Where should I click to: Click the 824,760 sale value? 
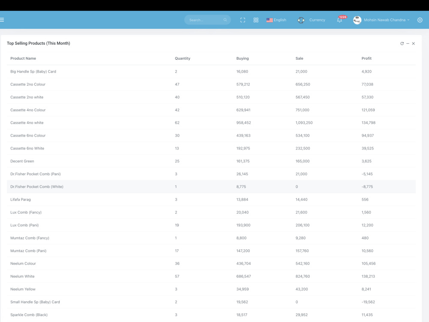[302, 276]
